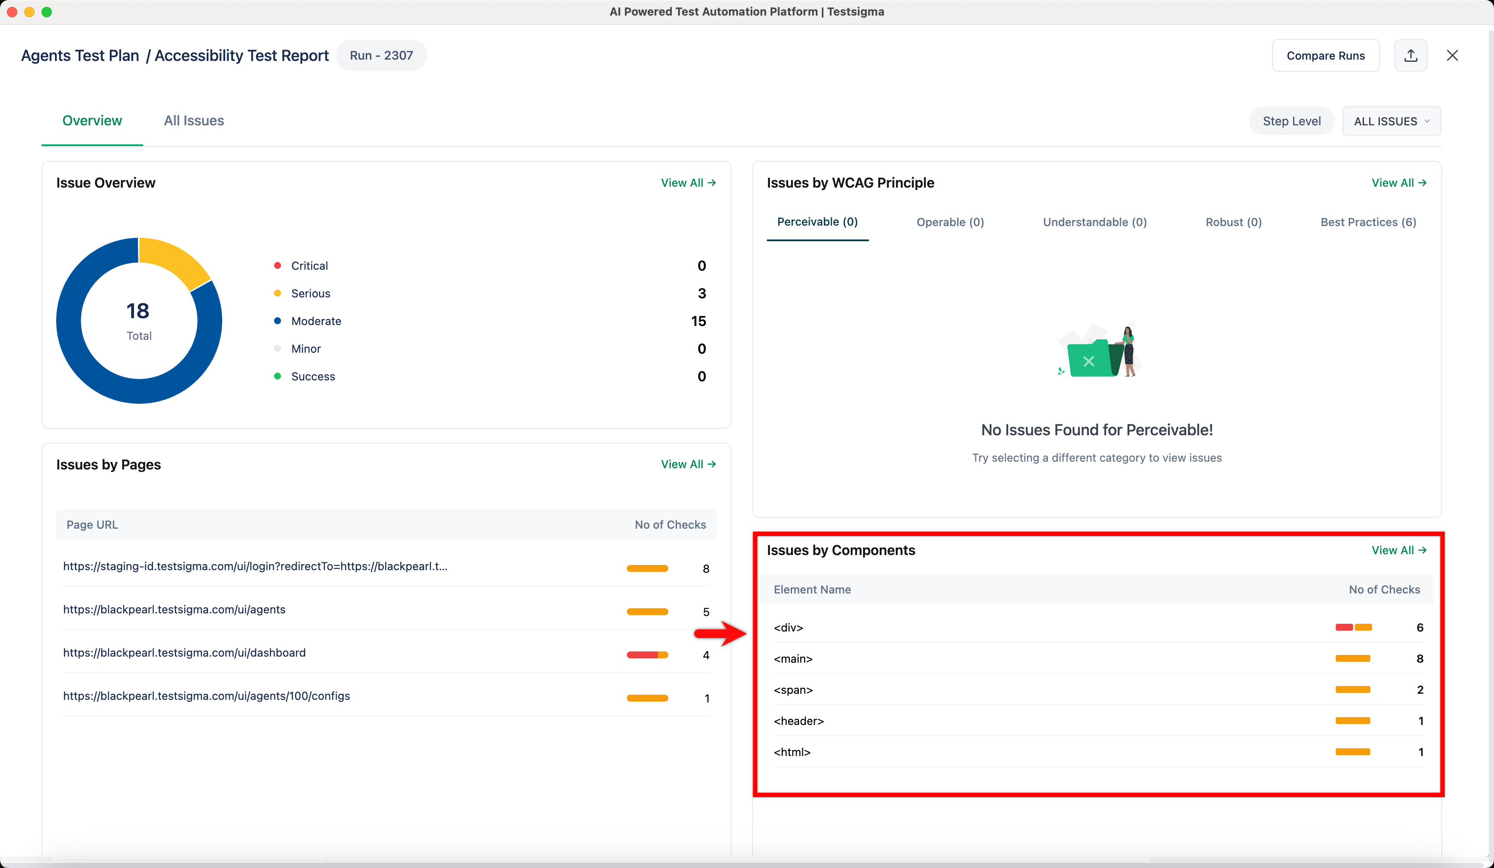
Task: Switch to the All Issues tab
Action: pyautogui.click(x=194, y=121)
